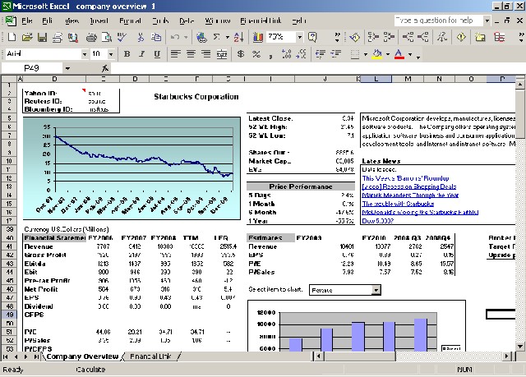Toggle Bold formatting
The height and width of the screenshot is (377, 526).
pyautogui.click(x=127, y=54)
